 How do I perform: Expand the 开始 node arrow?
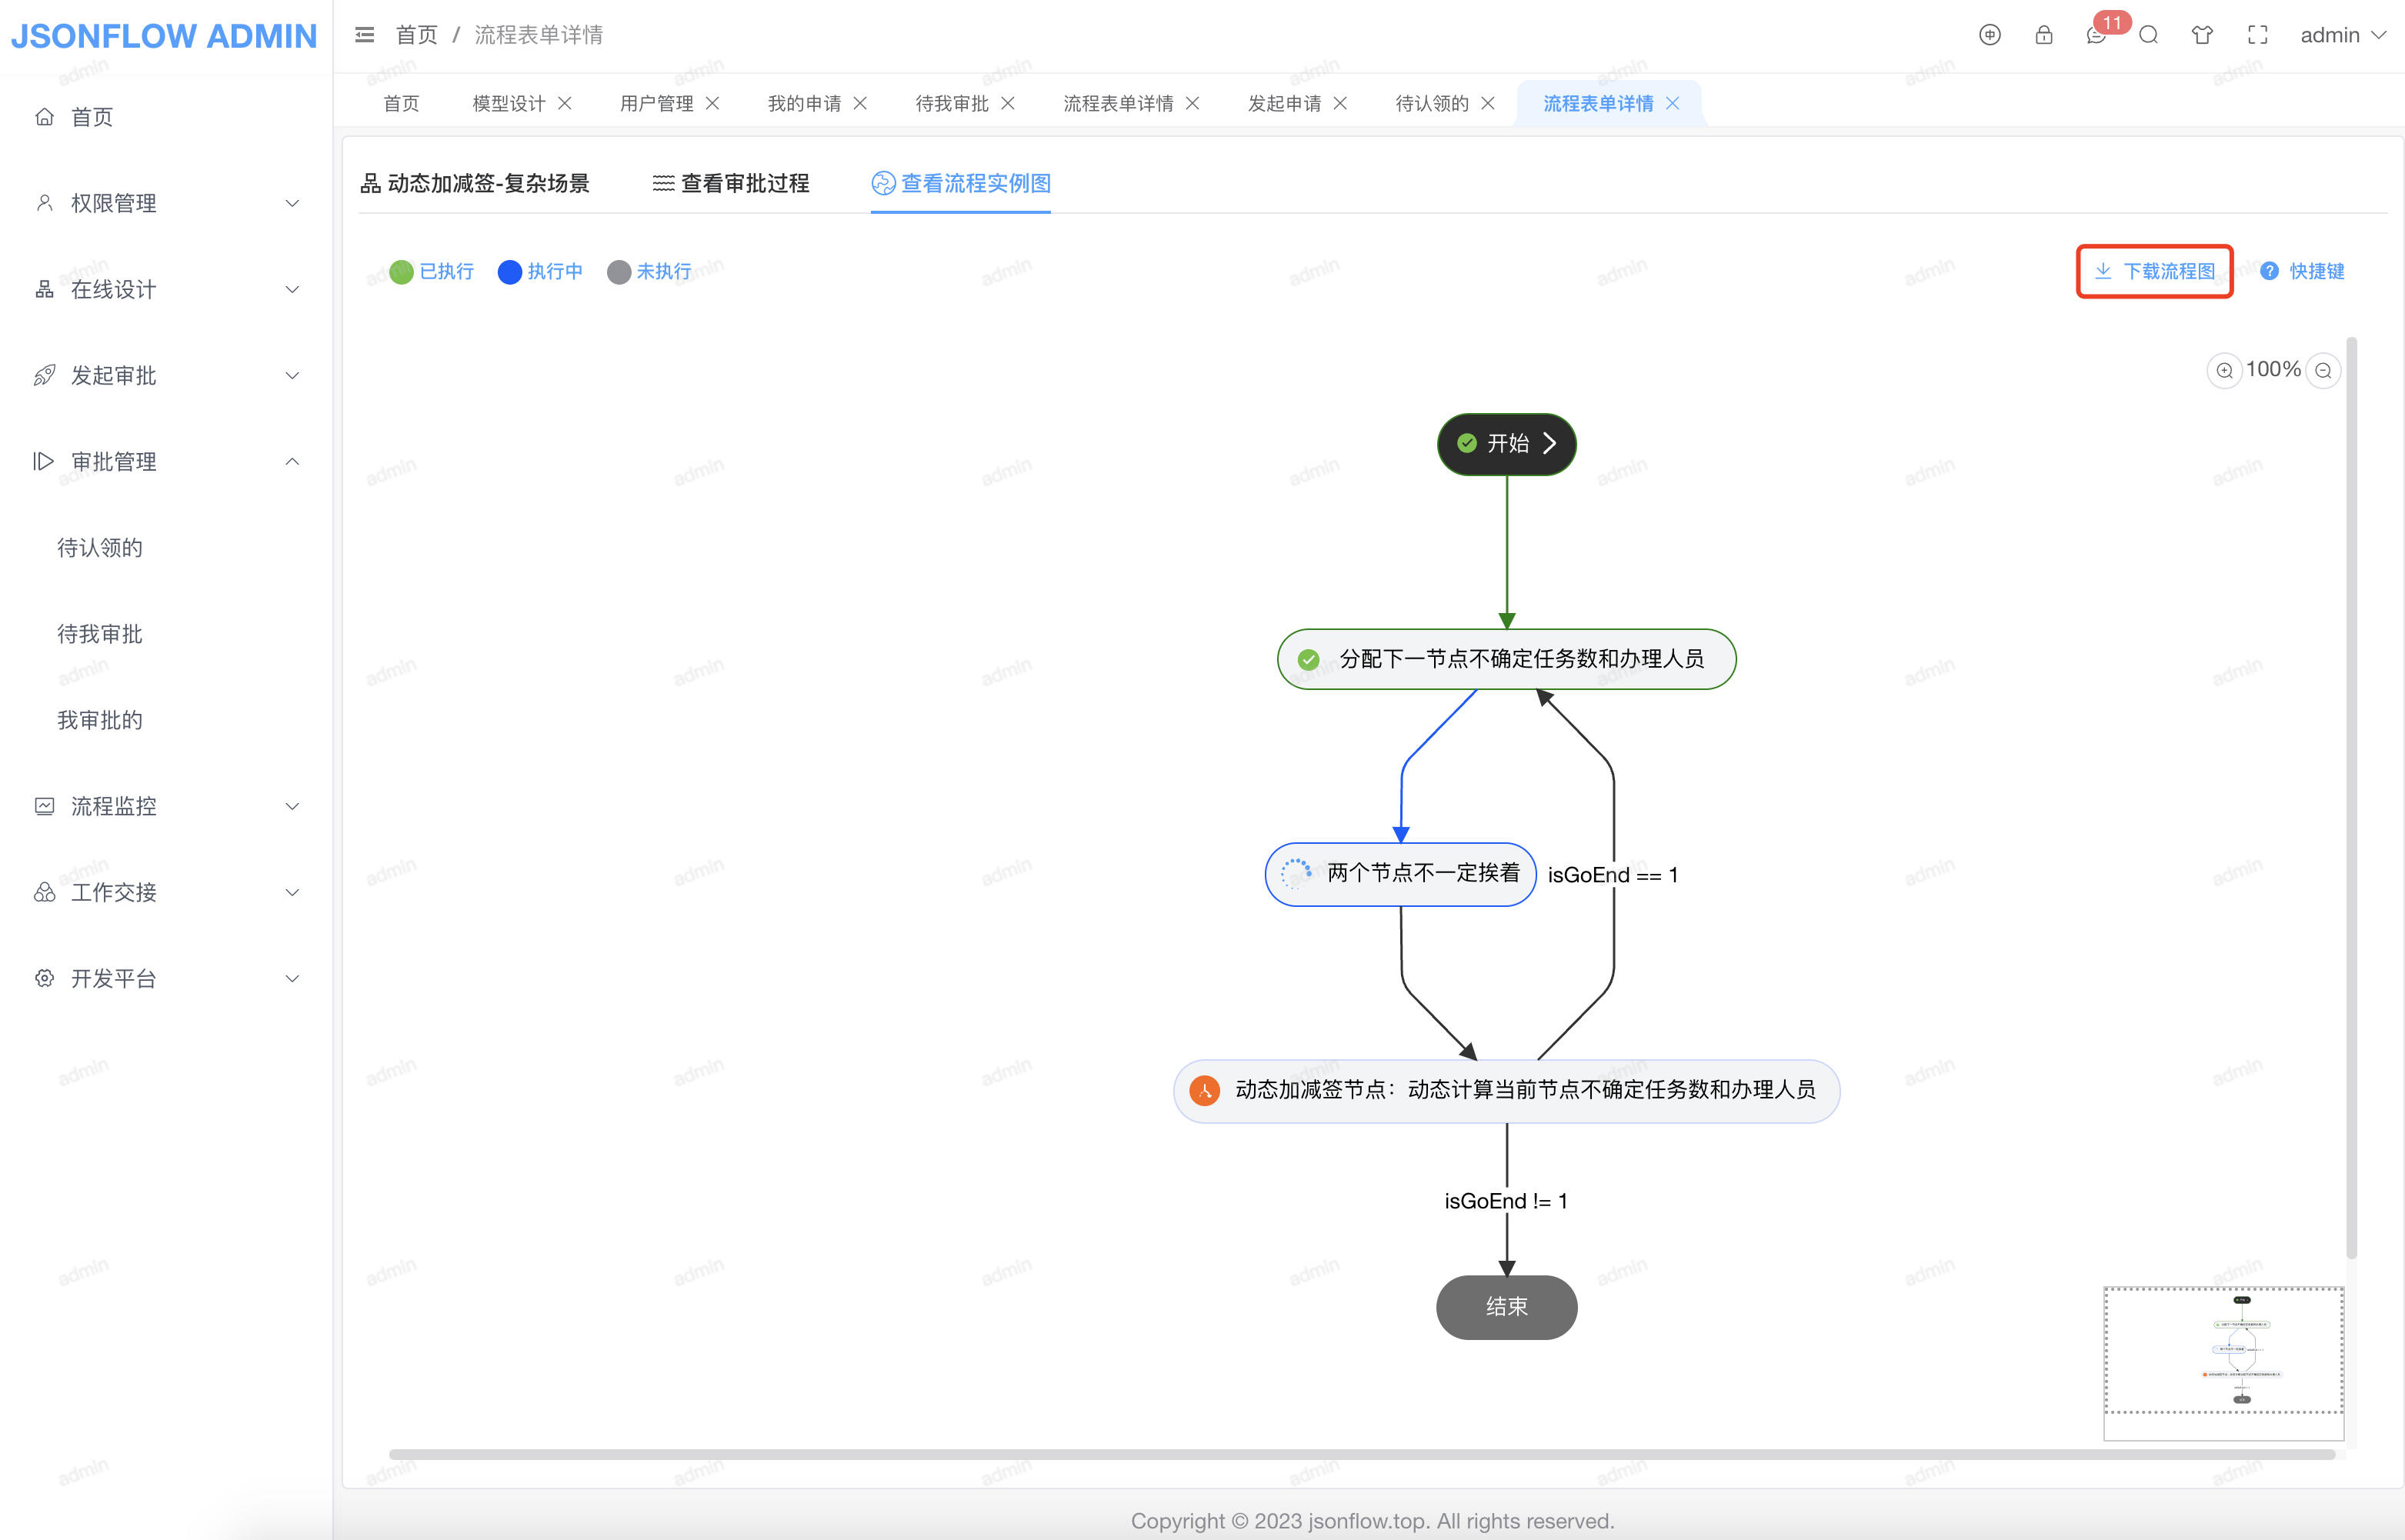click(1549, 443)
